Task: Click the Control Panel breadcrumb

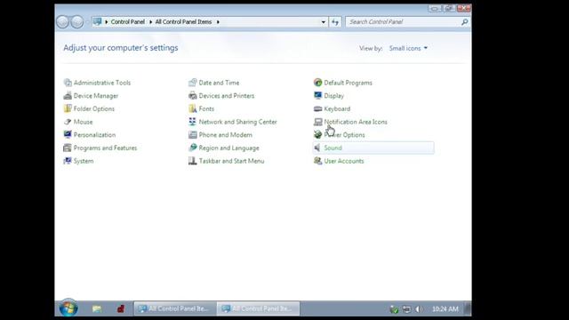Action: (128, 22)
